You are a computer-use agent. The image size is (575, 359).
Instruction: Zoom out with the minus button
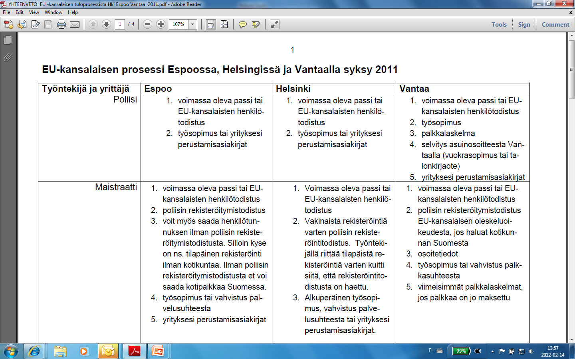pos(147,24)
